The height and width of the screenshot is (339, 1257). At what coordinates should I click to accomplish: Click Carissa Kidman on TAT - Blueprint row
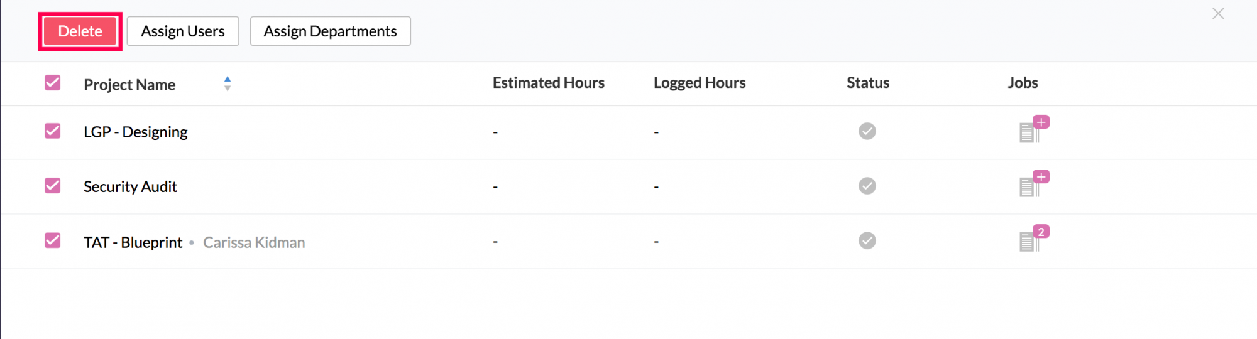[x=254, y=242]
